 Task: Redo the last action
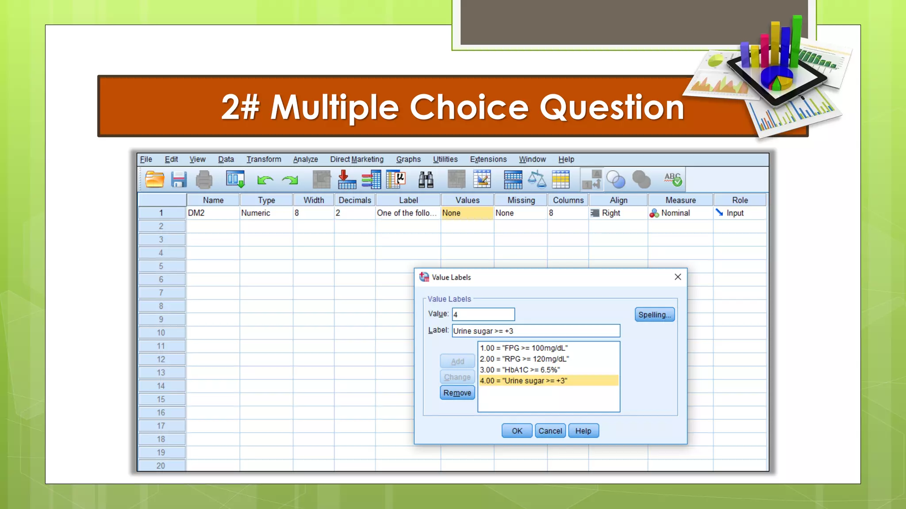[x=290, y=180]
